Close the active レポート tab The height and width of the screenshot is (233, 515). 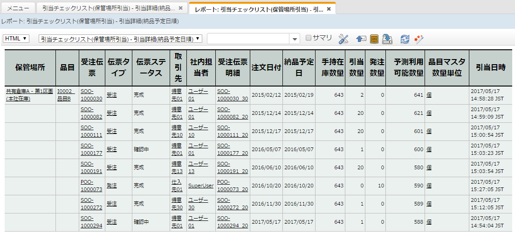click(329, 9)
